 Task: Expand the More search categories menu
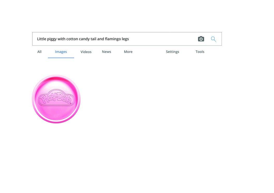click(128, 52)
